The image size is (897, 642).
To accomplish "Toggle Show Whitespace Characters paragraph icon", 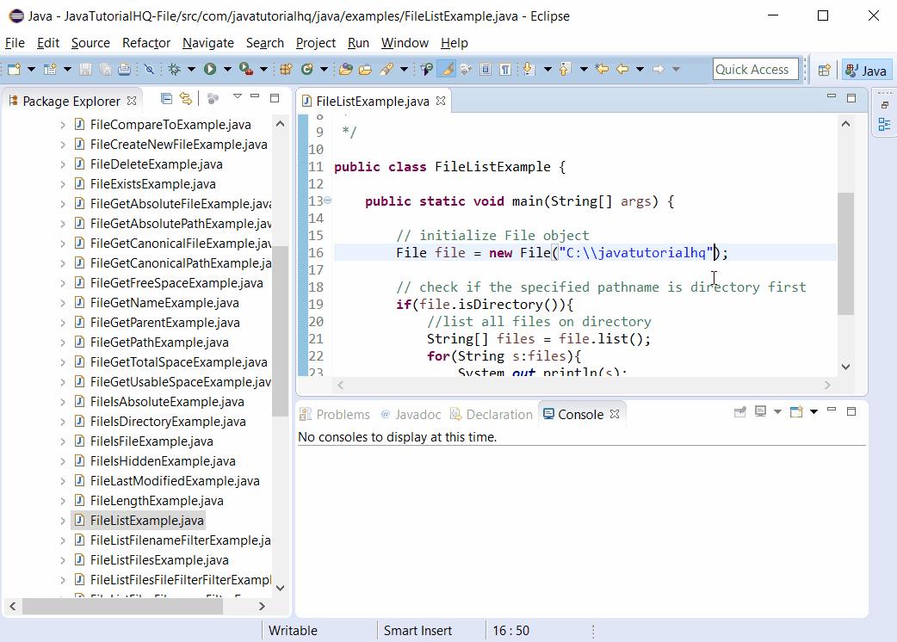I will tap(505, 70).
